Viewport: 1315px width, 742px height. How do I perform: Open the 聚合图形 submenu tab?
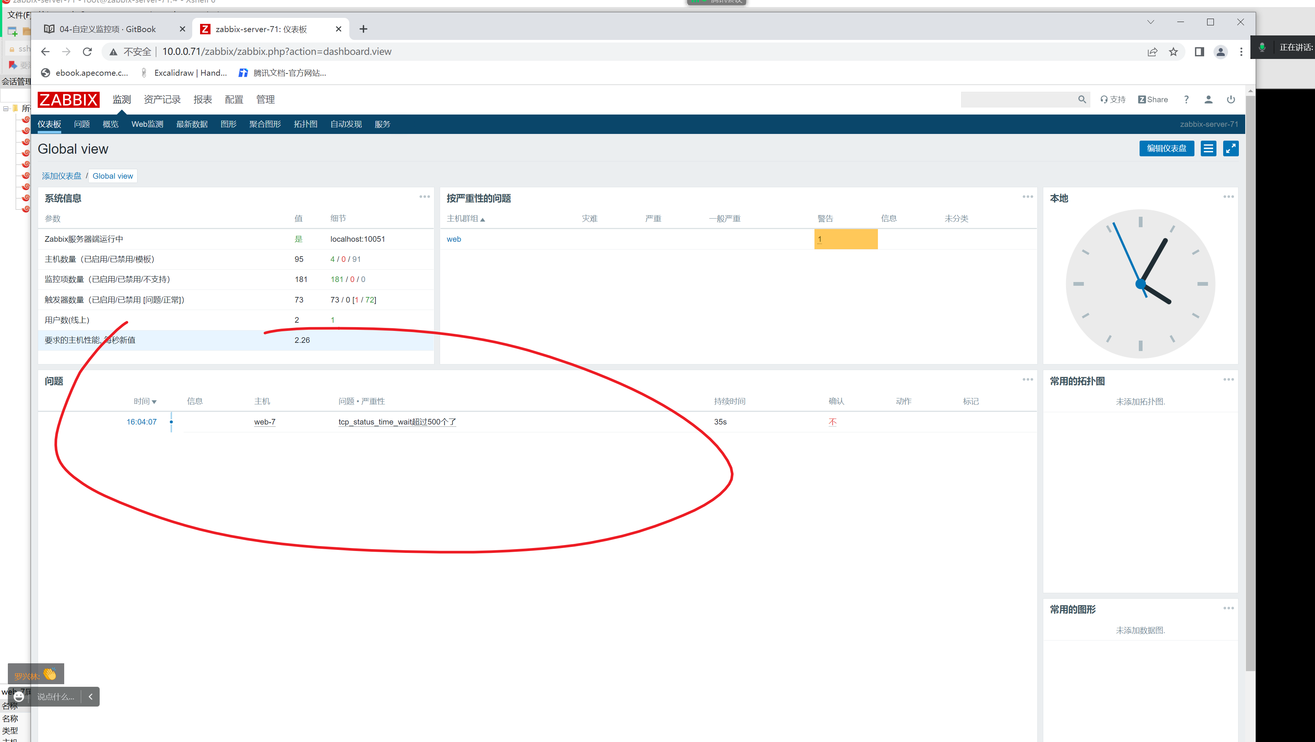point(265,124)
